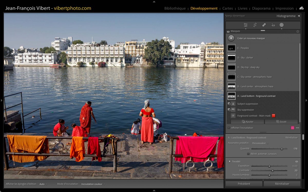Open the Cartes module tab
This screenshot has height=192, width=308.
point(227,8)
